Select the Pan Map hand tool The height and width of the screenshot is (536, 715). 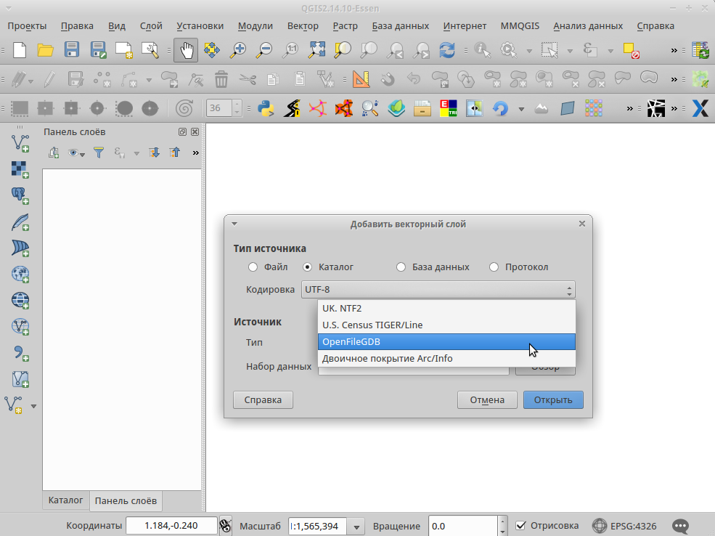click(185, 50)
